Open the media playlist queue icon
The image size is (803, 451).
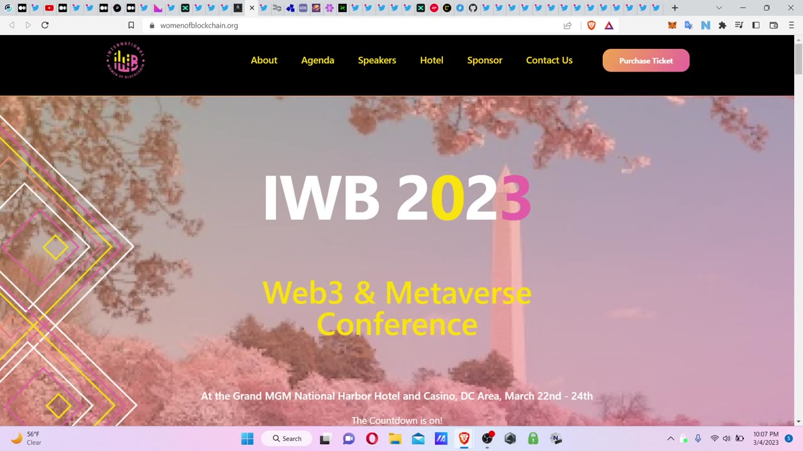click(x=739, y=25)
